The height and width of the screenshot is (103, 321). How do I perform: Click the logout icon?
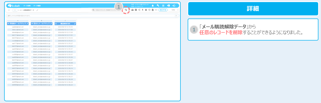point(174,5)
